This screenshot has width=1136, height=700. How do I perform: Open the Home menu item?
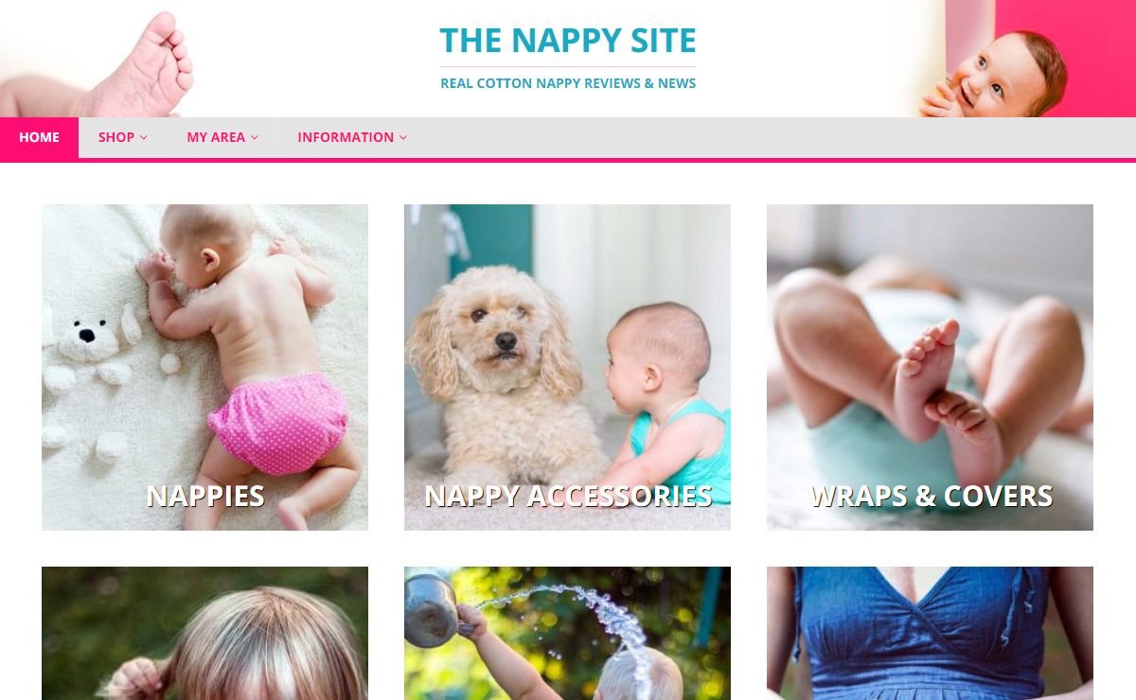click(39, 137)
